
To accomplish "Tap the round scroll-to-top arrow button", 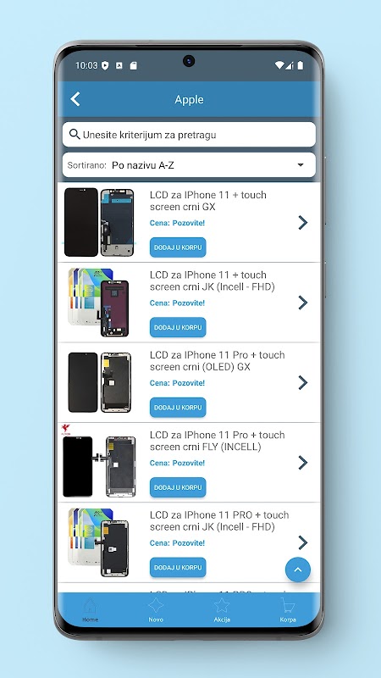I will point(298,570).
